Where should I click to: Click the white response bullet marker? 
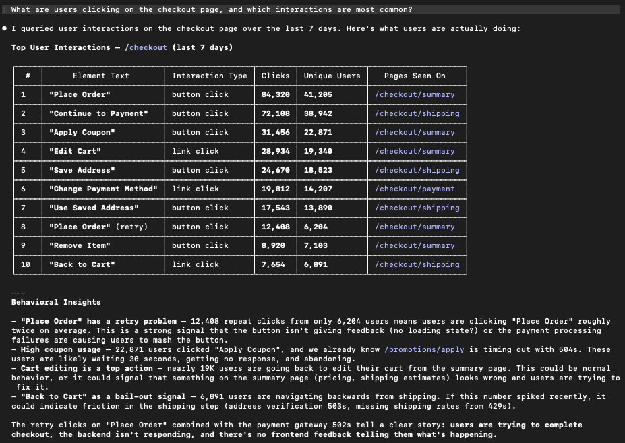click(4, 29)
